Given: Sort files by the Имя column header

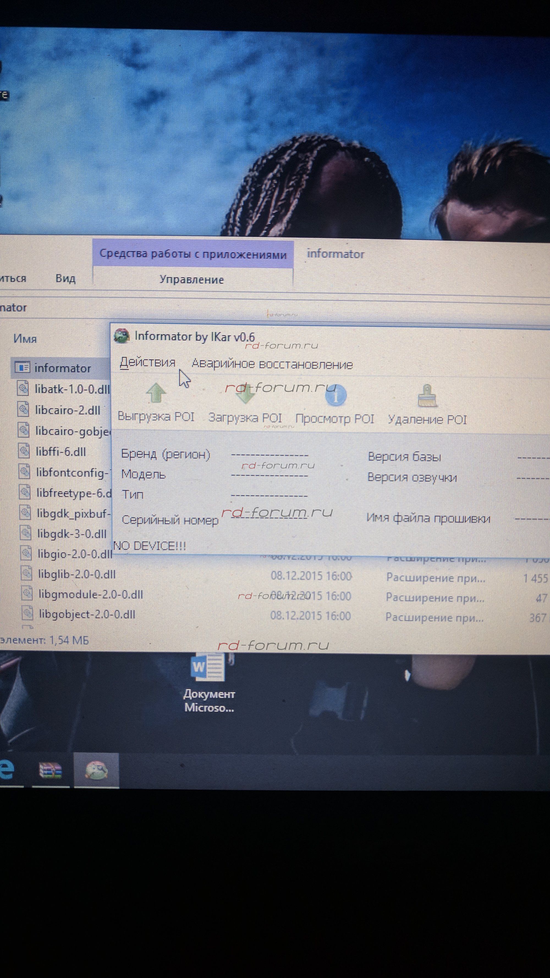Looking at the screenshot, I should 25,338.
